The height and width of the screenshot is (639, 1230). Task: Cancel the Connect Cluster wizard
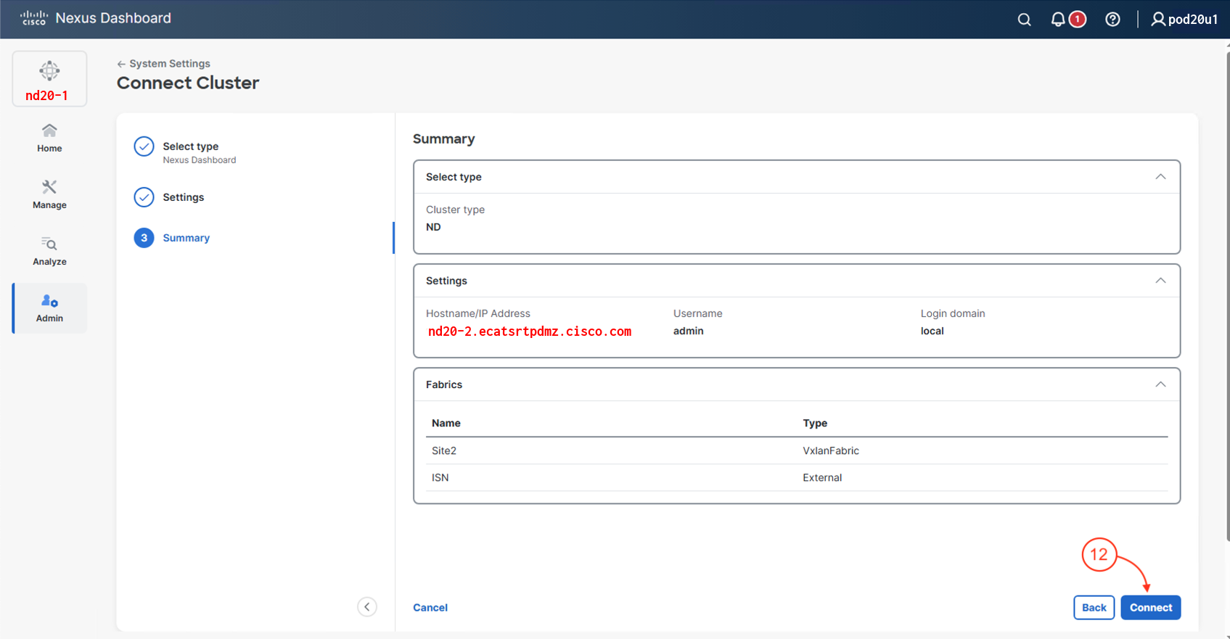(430, 608)
